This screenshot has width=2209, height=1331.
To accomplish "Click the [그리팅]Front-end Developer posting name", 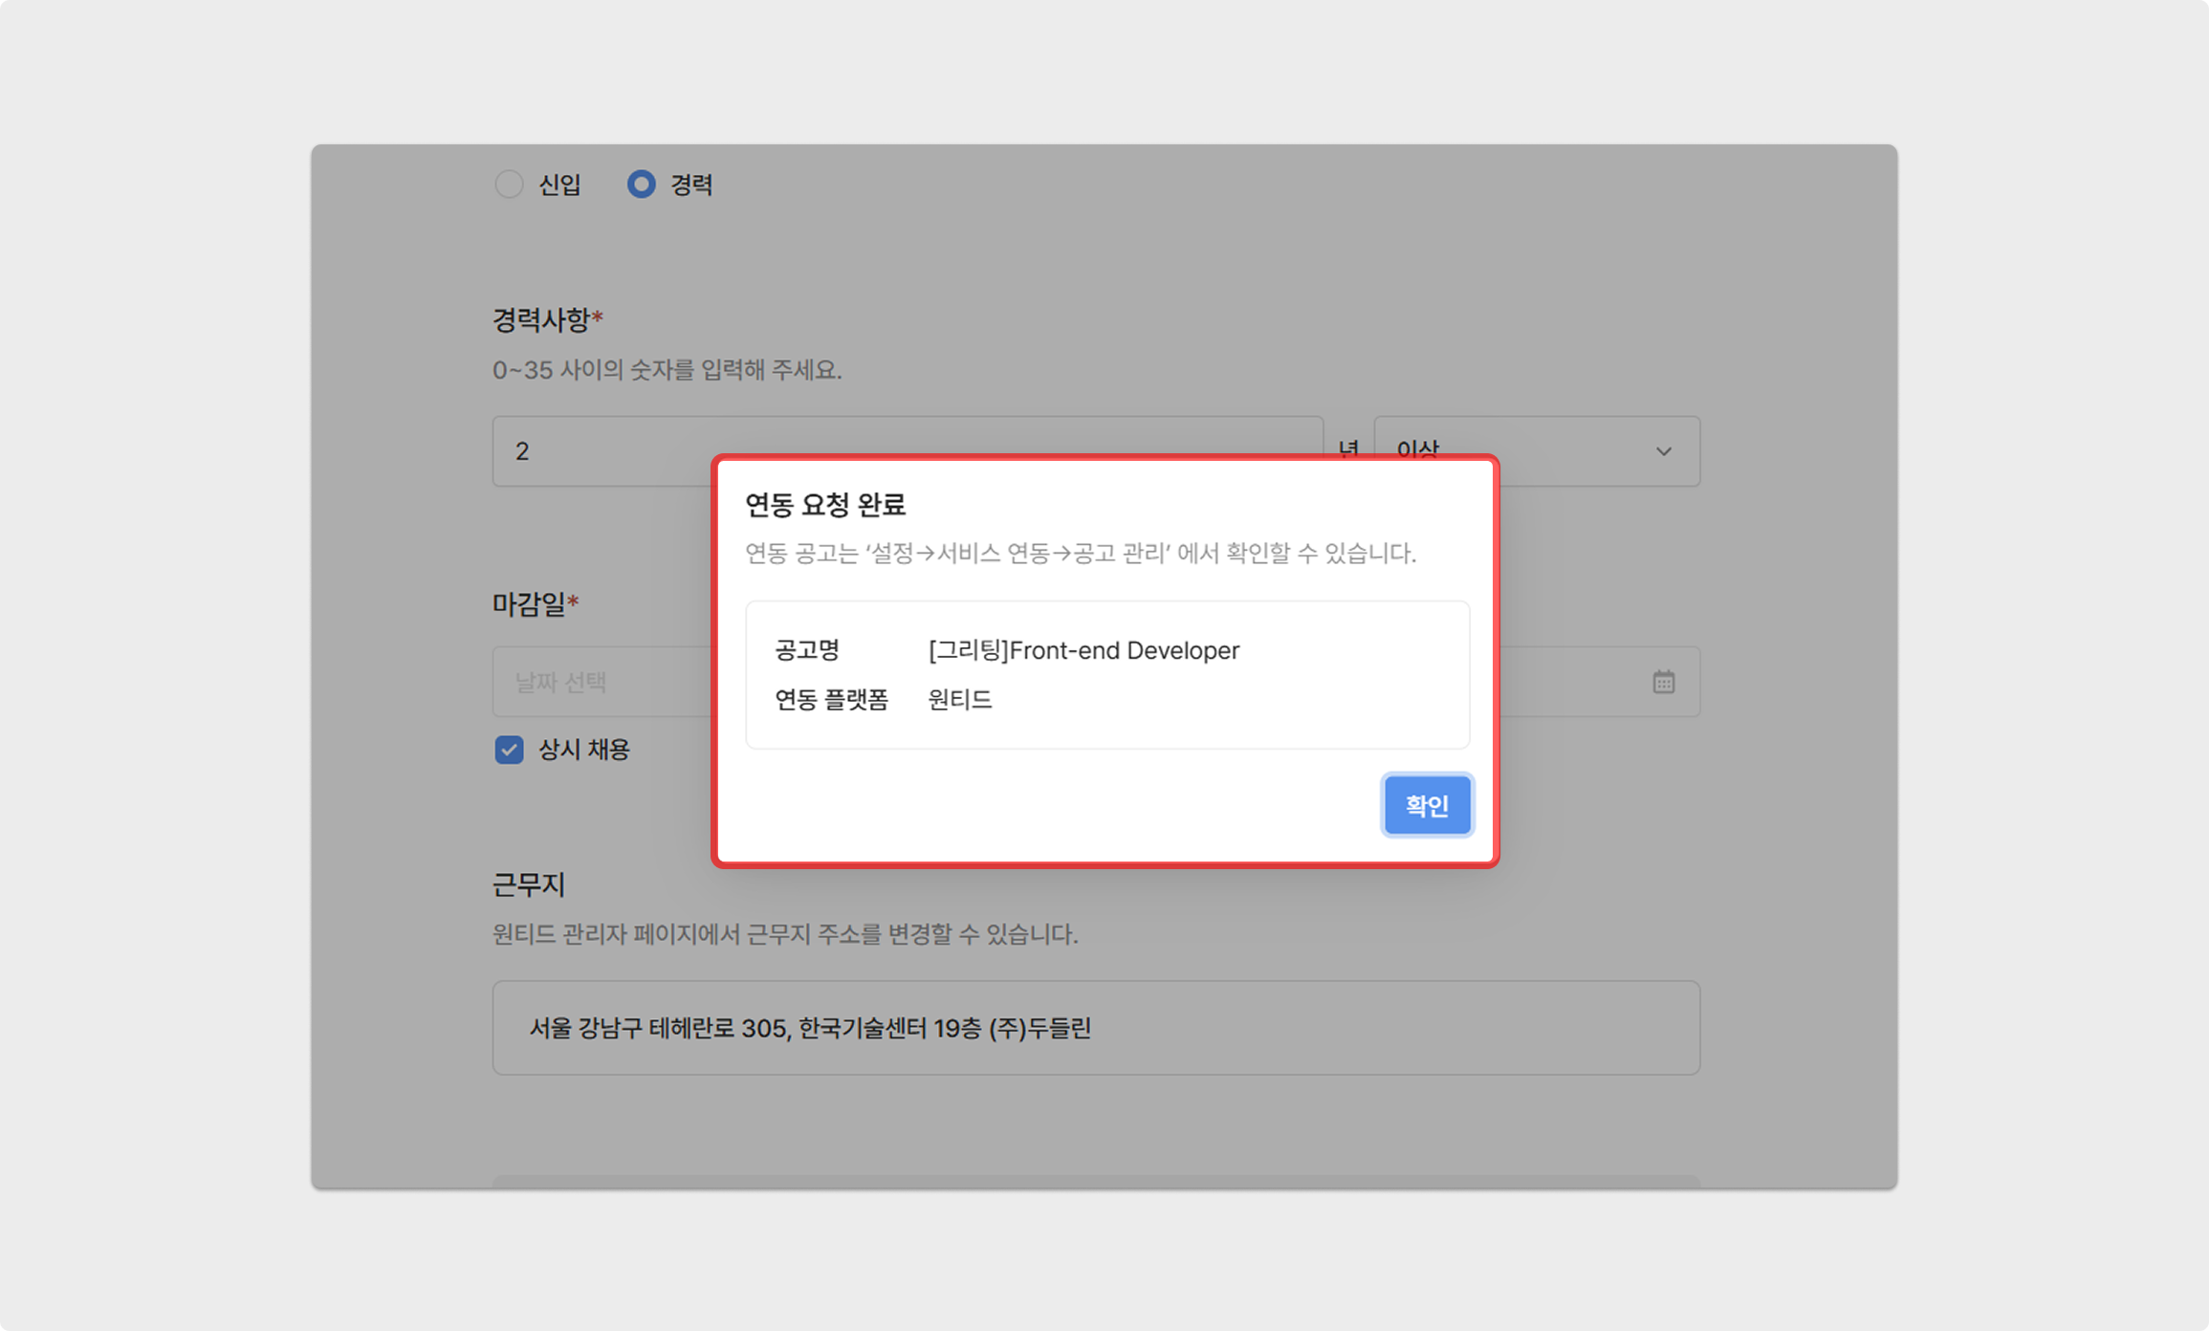I will click(x=1083, y=650).
